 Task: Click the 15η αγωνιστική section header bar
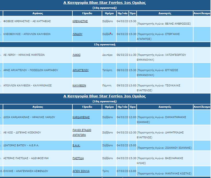pos(104,44)
